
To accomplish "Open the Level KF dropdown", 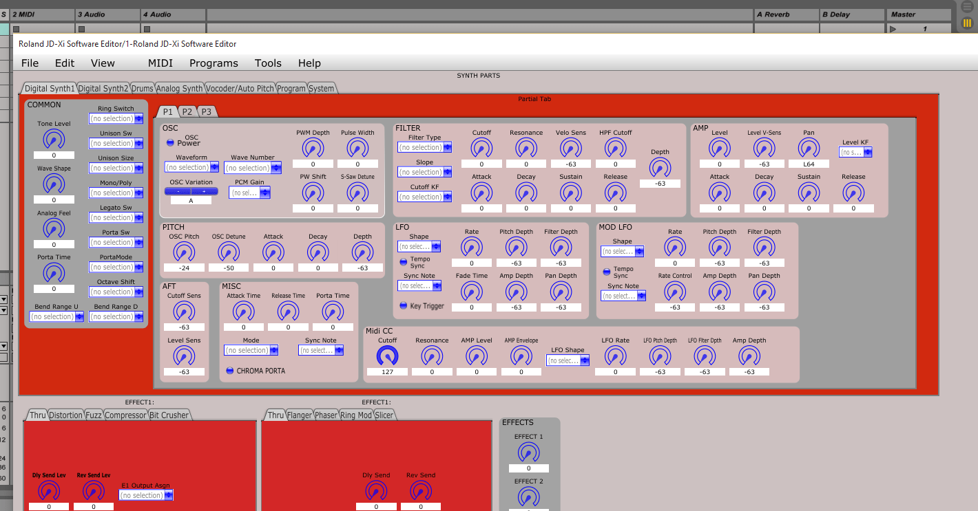I will click(x=855, y=152).
